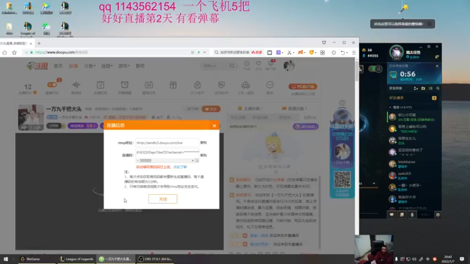
Task: Click the Douyu search magnifier
Action: 232,66
